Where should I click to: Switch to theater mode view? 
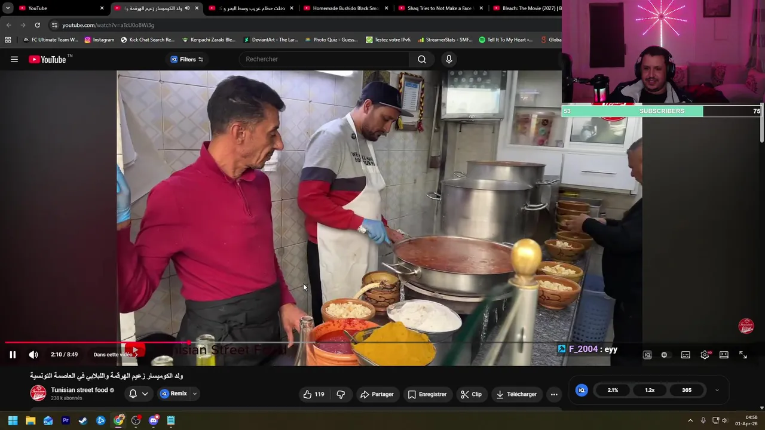[x=724, y=355]
